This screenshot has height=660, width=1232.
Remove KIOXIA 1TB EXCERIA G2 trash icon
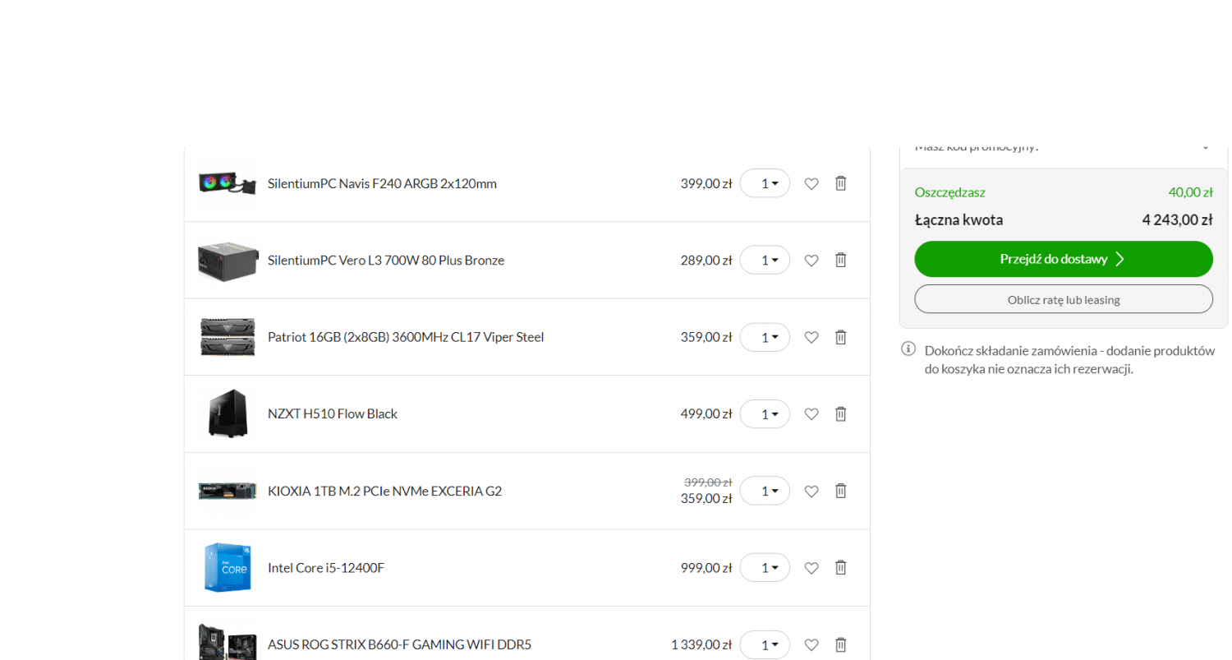click(840, 491)
